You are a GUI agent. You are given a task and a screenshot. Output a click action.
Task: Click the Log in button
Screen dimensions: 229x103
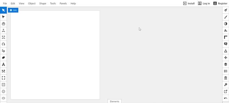point(204,3)
